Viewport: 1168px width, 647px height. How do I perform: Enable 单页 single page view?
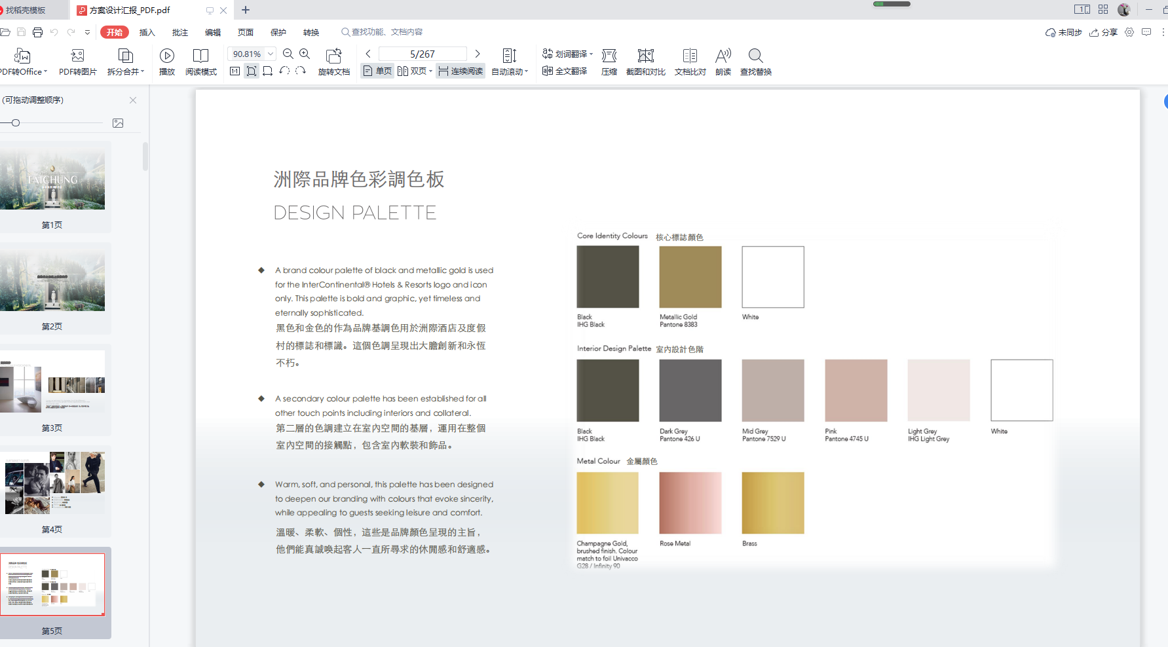(377, 71)
